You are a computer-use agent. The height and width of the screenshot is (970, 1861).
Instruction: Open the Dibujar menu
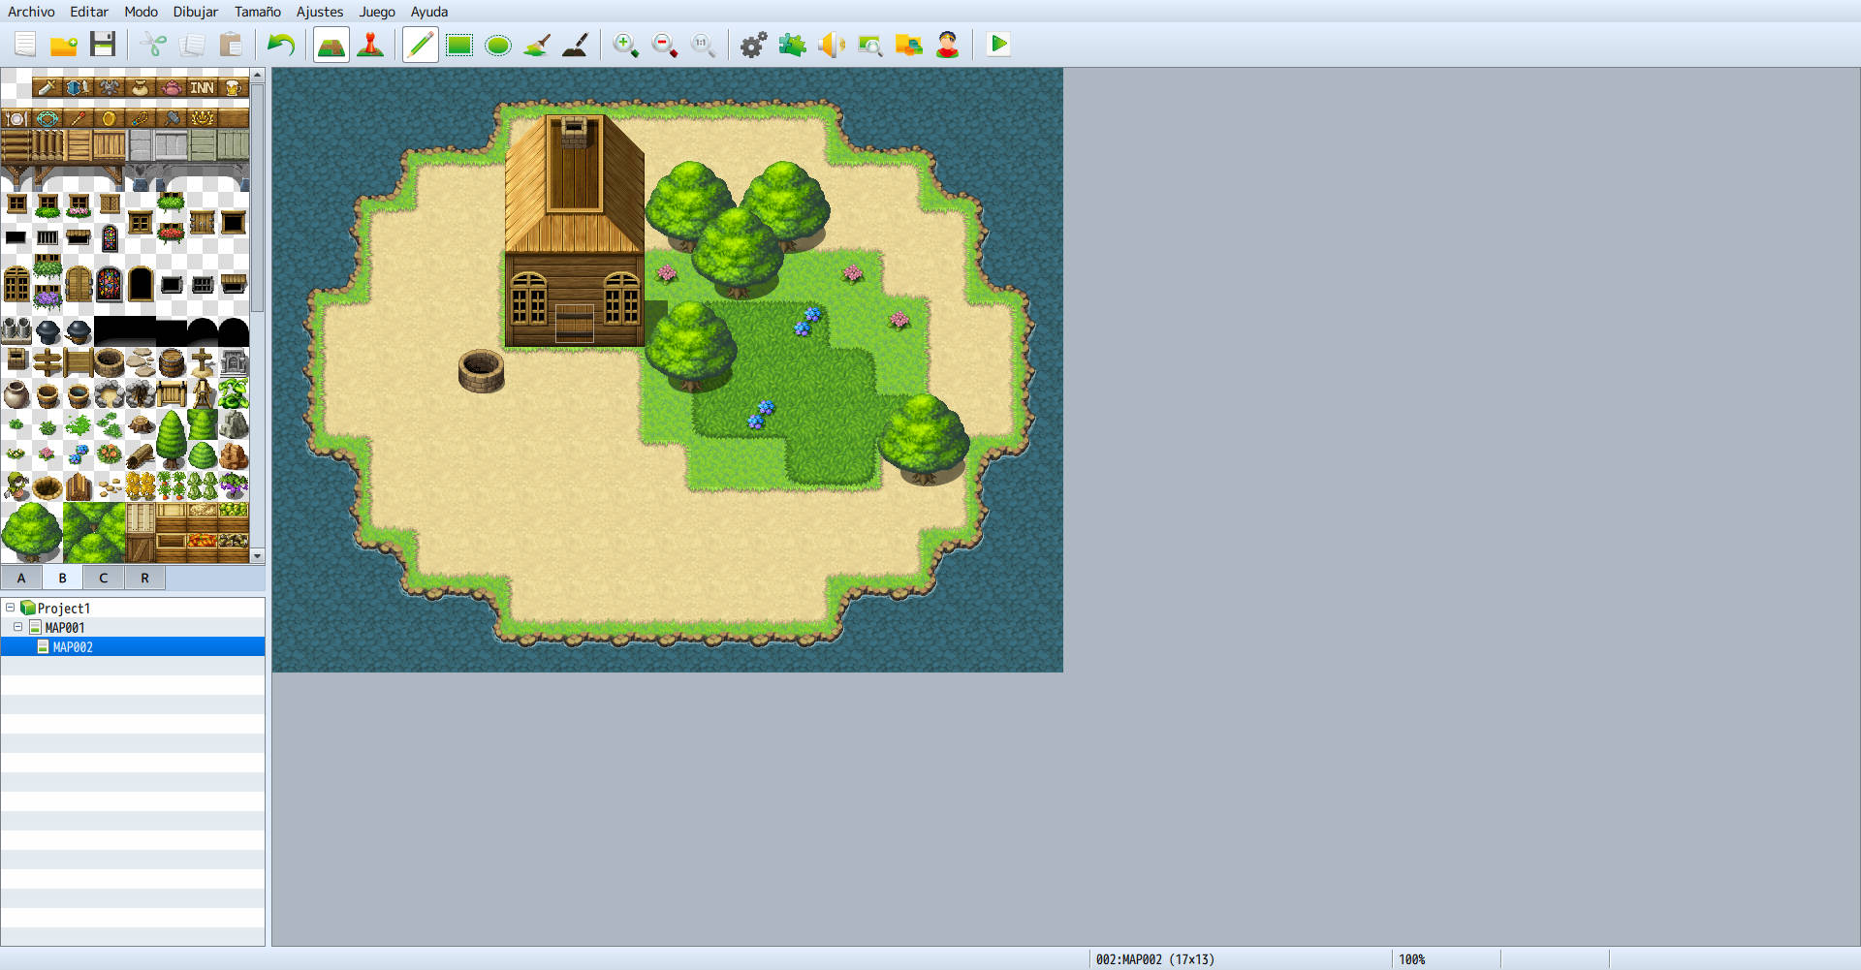point(196,12)
